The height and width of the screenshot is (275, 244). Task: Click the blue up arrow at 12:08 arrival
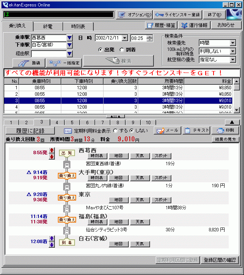click(x=52, y=239)
